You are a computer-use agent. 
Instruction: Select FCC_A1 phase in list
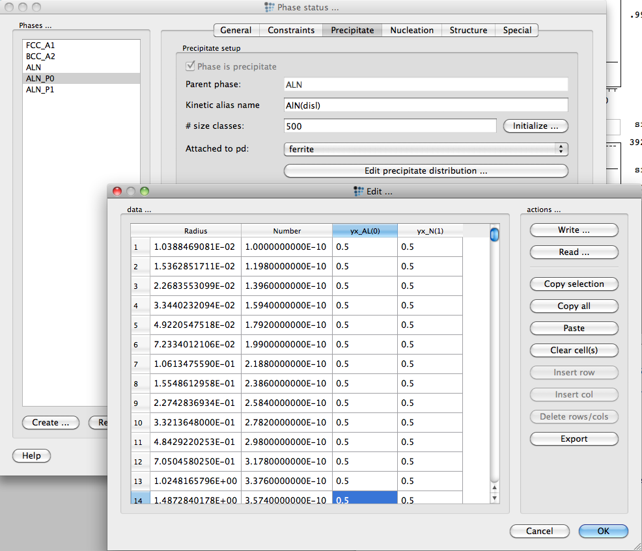(x=41, y=45)
